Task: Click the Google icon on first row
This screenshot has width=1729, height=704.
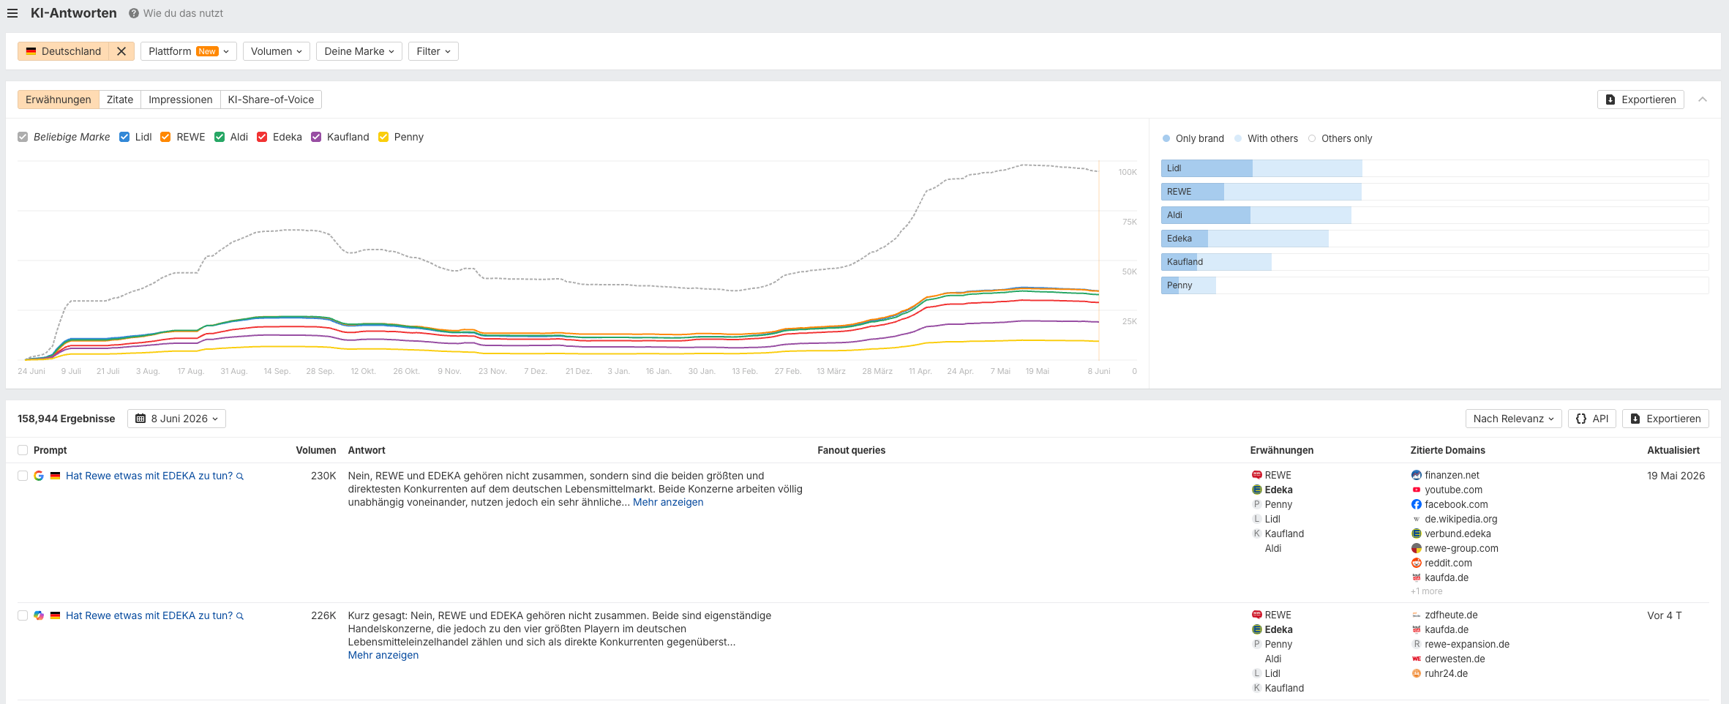Action: tap(39, 476)
